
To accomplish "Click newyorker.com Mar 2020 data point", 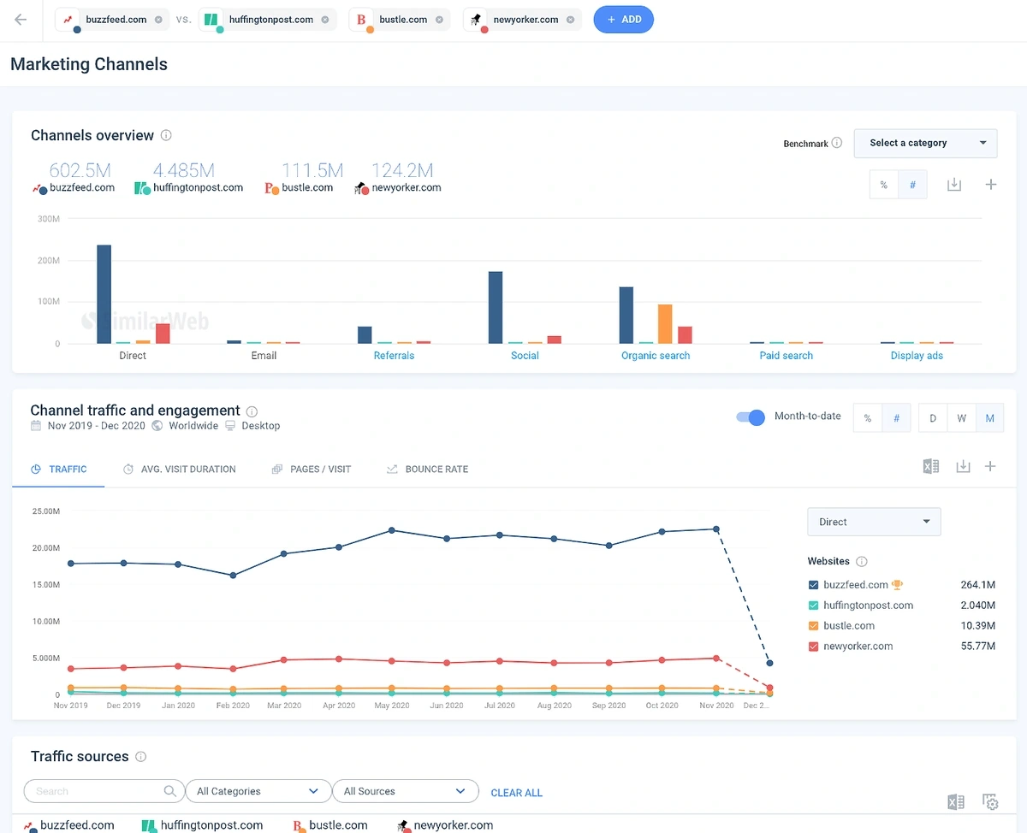I will tap(284, 660).
